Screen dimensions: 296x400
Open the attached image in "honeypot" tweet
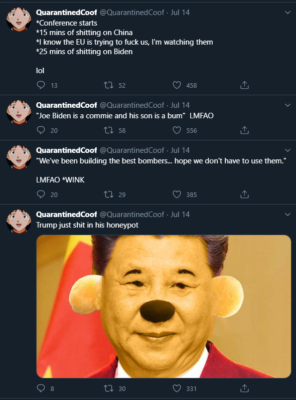[164, 306]
